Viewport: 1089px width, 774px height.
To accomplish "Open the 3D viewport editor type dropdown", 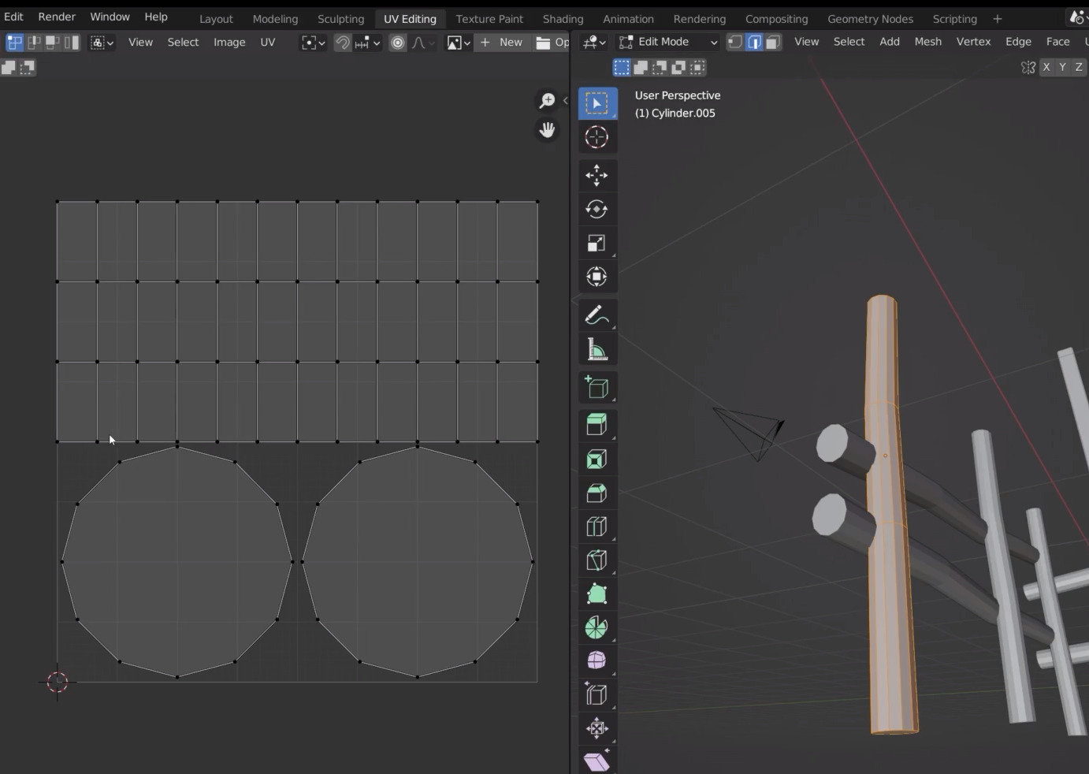I will click(x=594, y=42).
